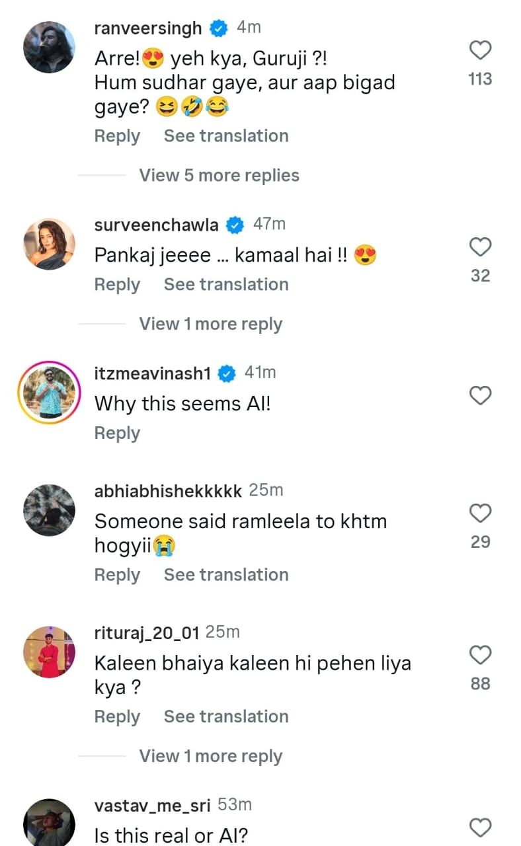Like surveenchawla's comment with the heart
The image size is (521, 846).
480,248
